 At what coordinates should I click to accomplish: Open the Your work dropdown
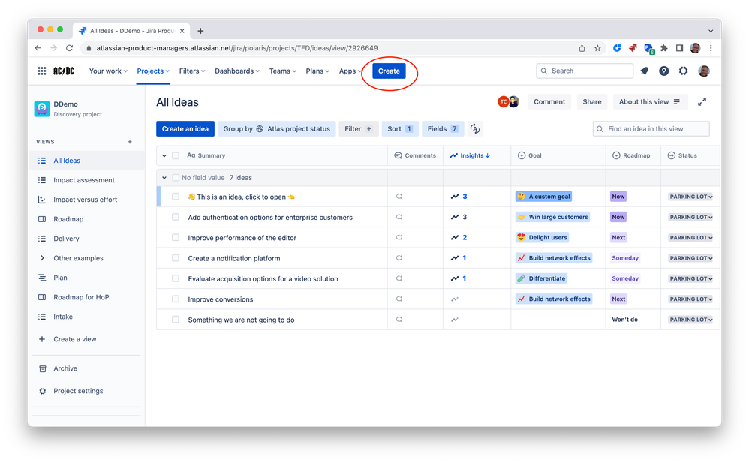[108, 71]
